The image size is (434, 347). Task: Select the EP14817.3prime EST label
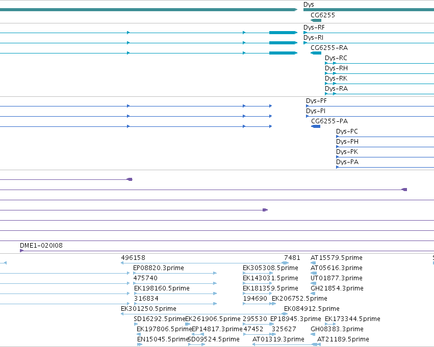pos(217,329)
